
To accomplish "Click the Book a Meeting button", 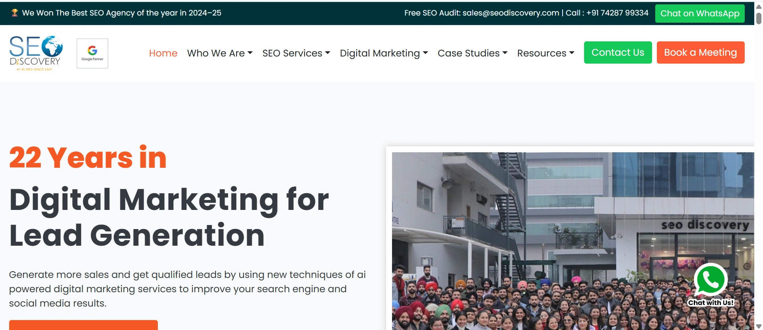I will click(x=701, y=52).
